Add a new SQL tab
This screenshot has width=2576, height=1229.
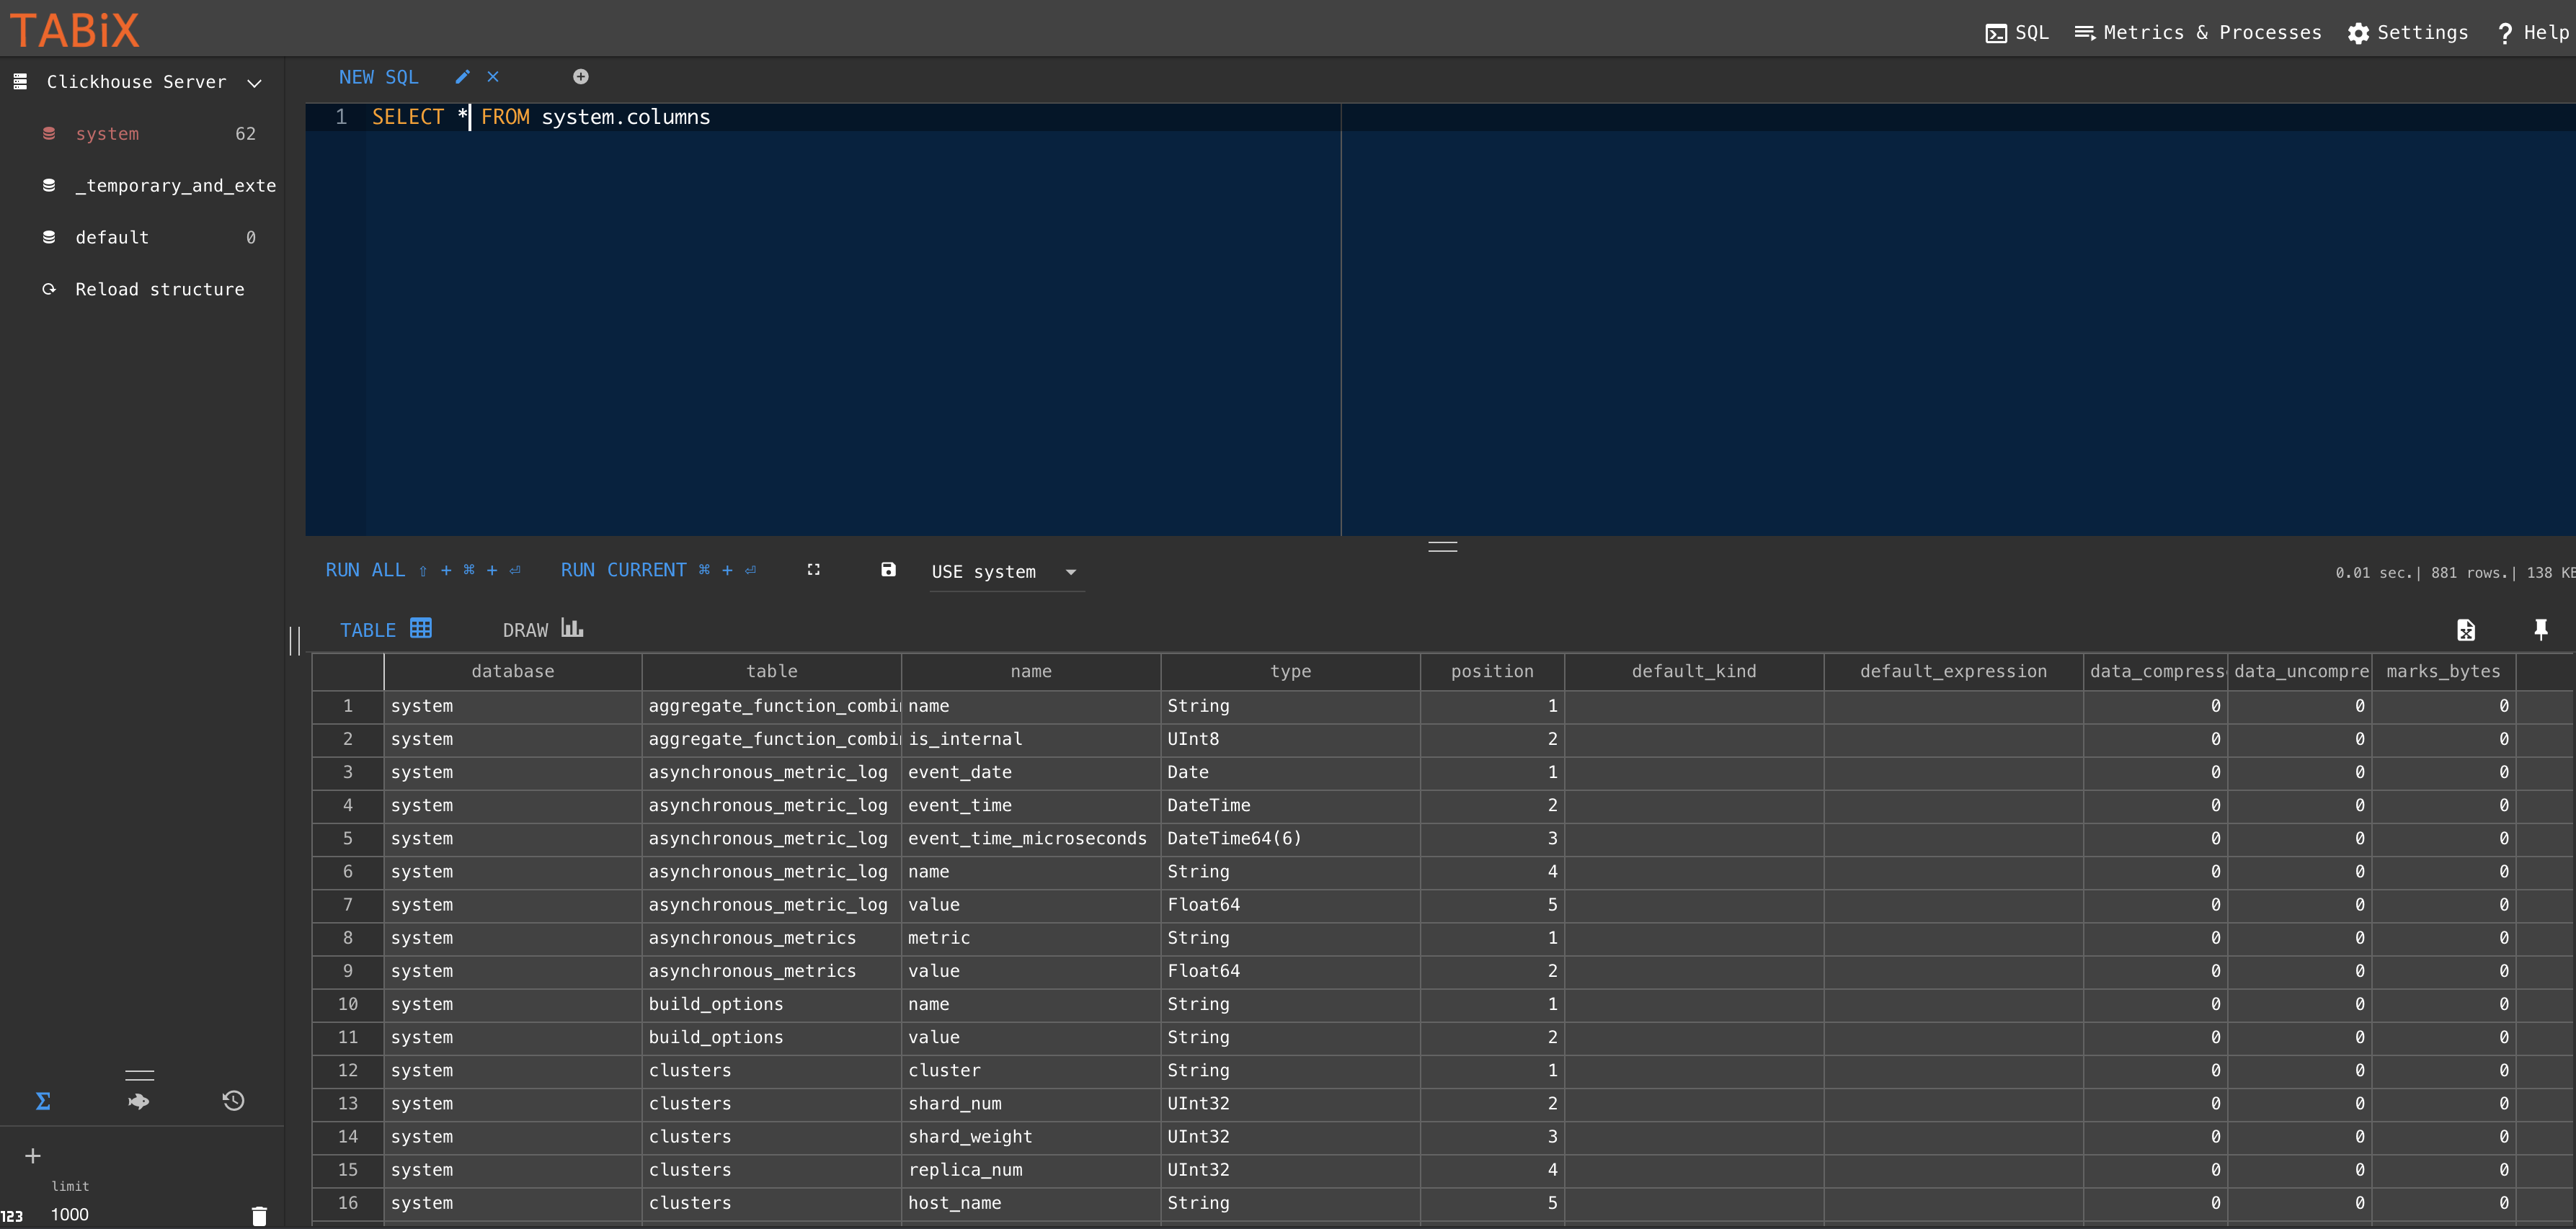click(580, 77)
